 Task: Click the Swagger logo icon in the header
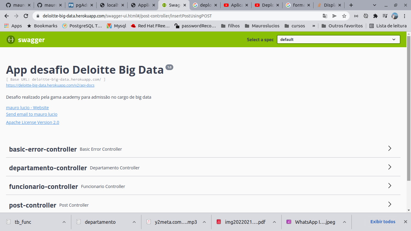(11, 40)
